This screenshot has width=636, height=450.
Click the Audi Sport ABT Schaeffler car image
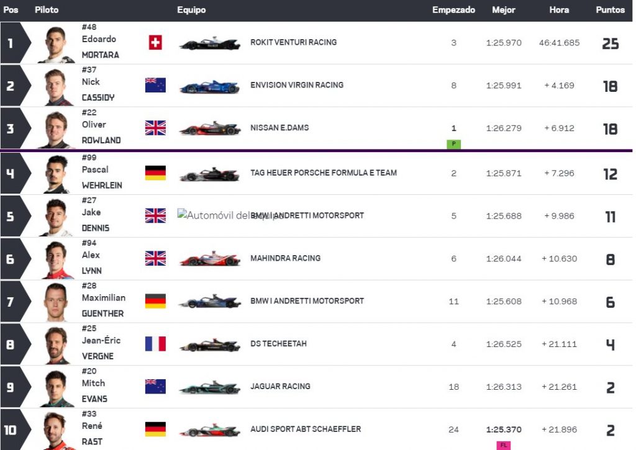coord(210,430)
